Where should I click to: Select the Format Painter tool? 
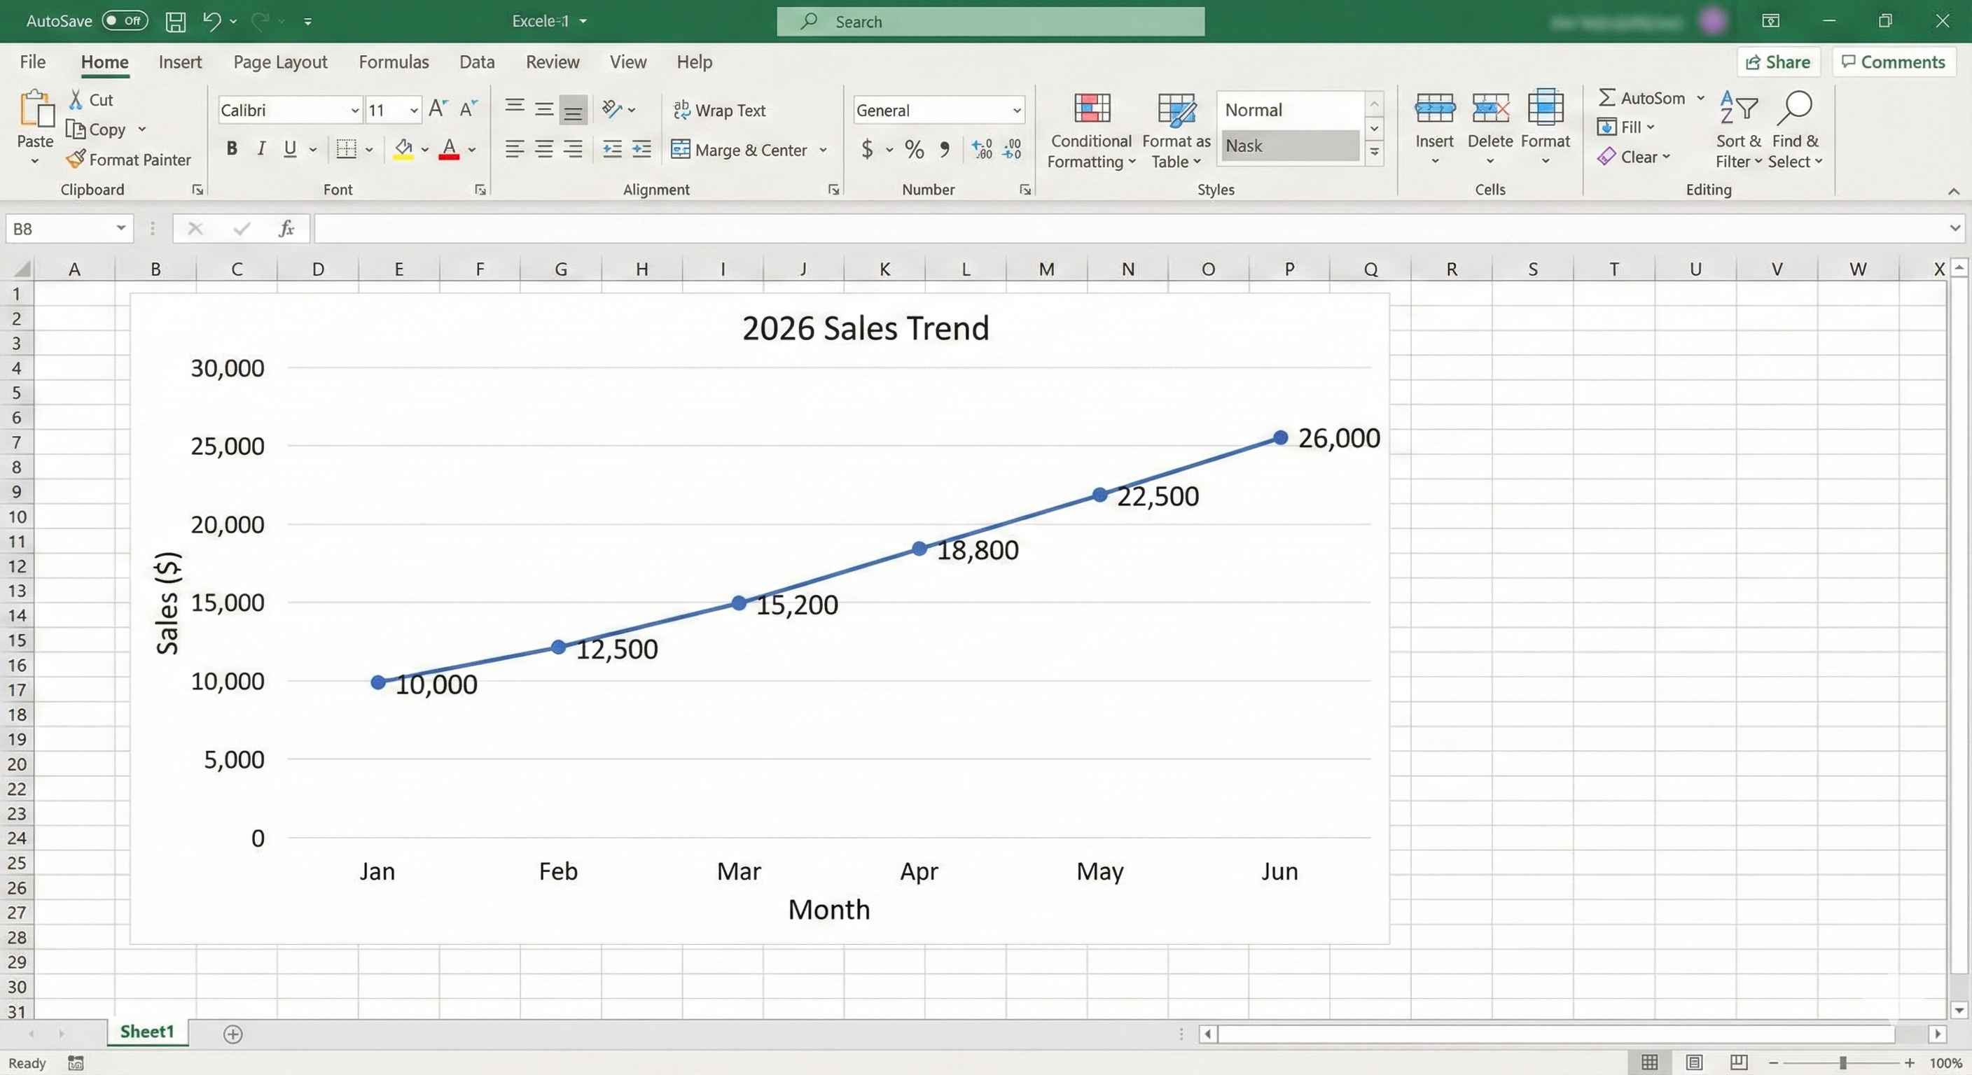click(129, 159)
